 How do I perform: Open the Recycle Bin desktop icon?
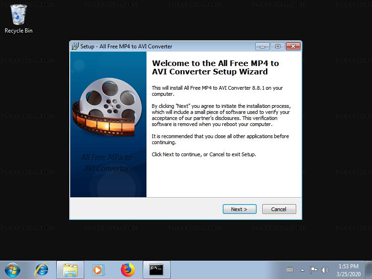coord(19,18)
